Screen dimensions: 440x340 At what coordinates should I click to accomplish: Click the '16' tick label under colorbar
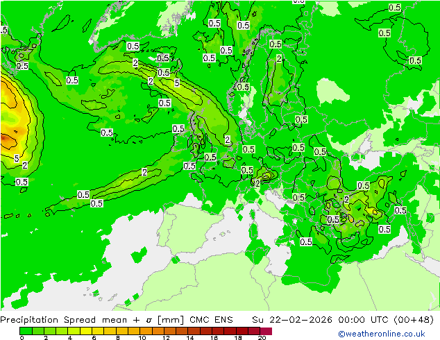(214, 337)
